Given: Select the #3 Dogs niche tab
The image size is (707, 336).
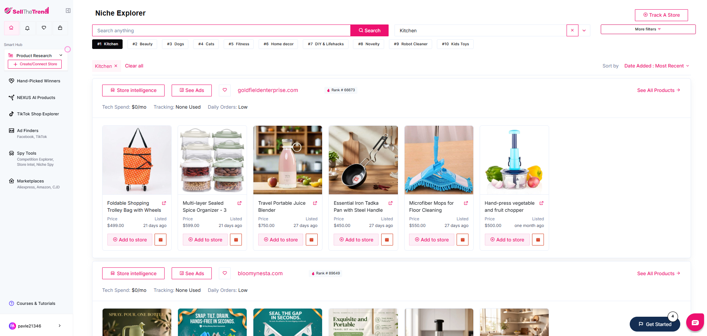Looking at the screenshot, I should pyautogui.click(x=175, y=44).
